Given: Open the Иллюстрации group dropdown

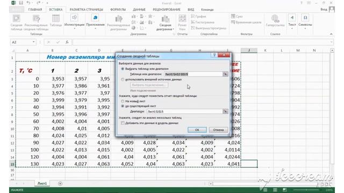Looking at the screenshot, I should 74,22.
